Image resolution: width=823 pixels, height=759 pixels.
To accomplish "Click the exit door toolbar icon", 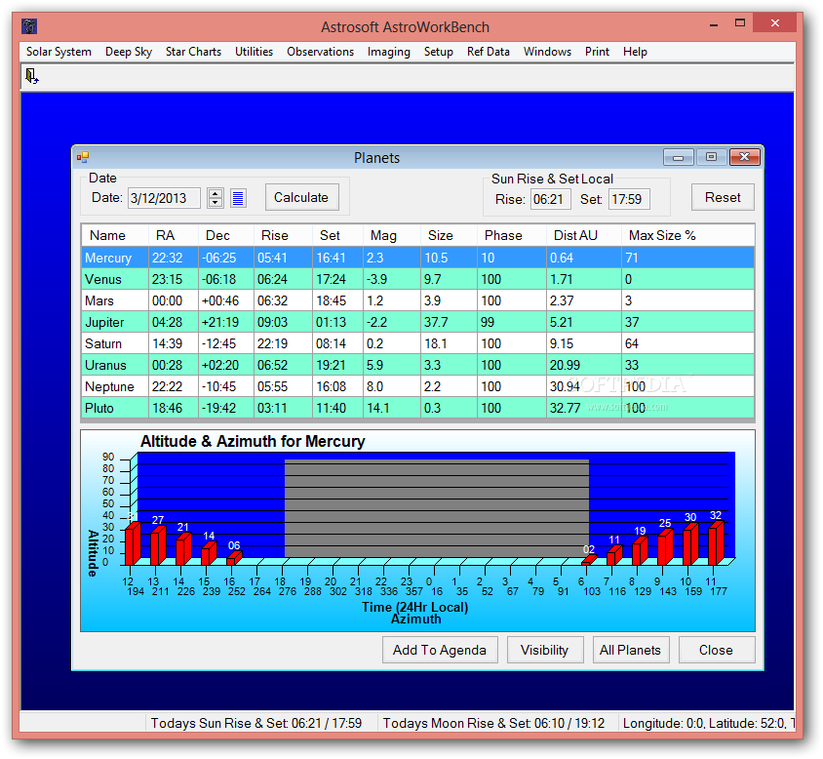I will coord(31,77).
